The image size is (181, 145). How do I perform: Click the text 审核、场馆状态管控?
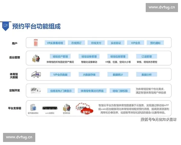[147, 62]
